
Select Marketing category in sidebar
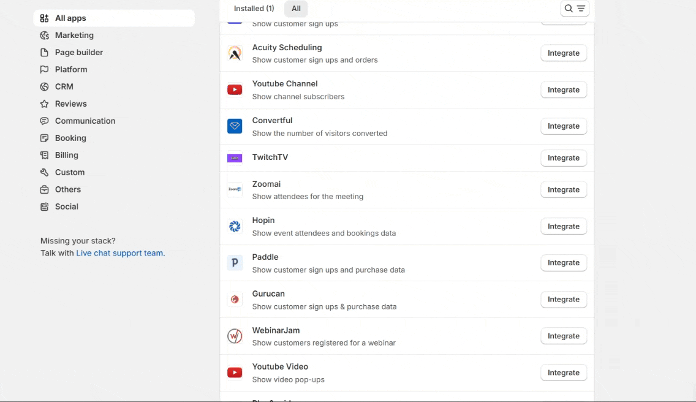tap(74, 36)
